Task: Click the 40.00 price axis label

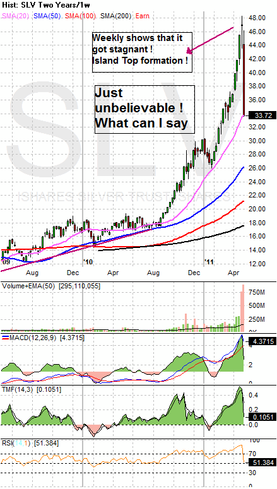Action: point(257,73)
